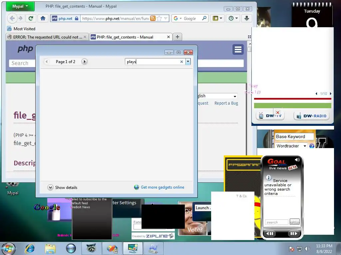This screenshot has height=255, width=341.
Task: Click the DW-TV button in the gadget
Action: pyautogui.click(x=270, y=116)
